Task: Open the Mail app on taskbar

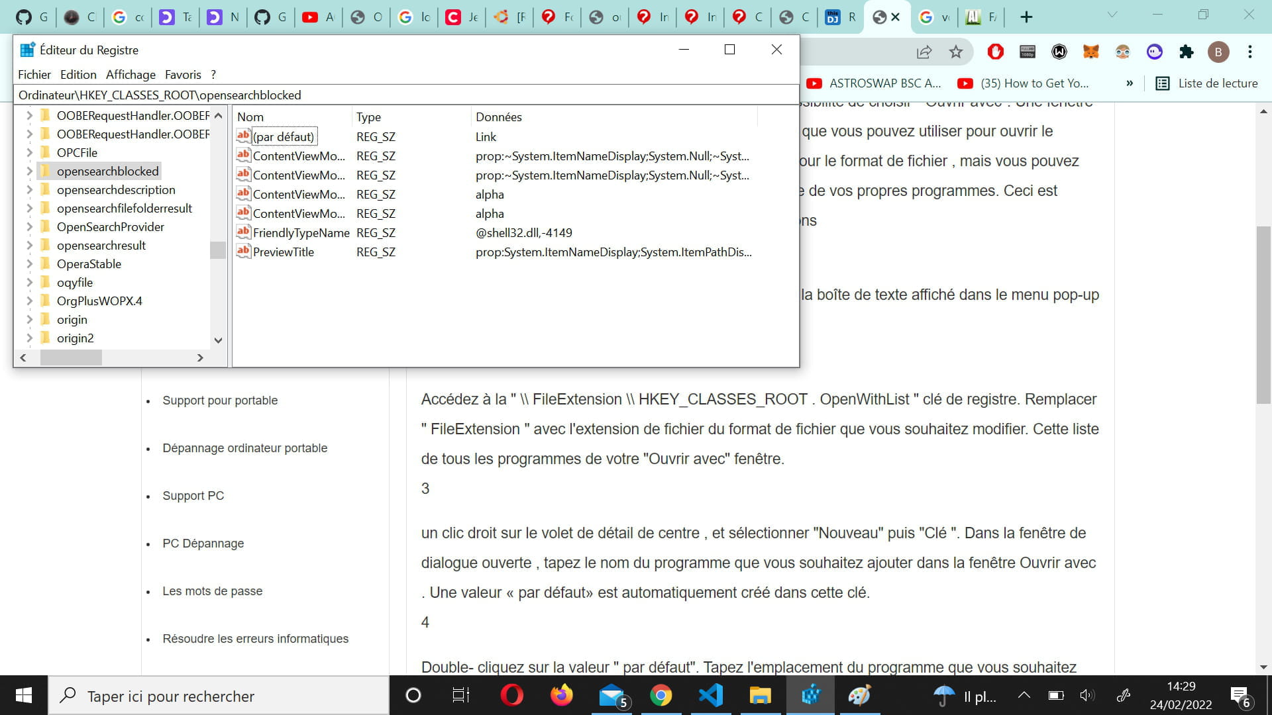Action: pos(612,695)
